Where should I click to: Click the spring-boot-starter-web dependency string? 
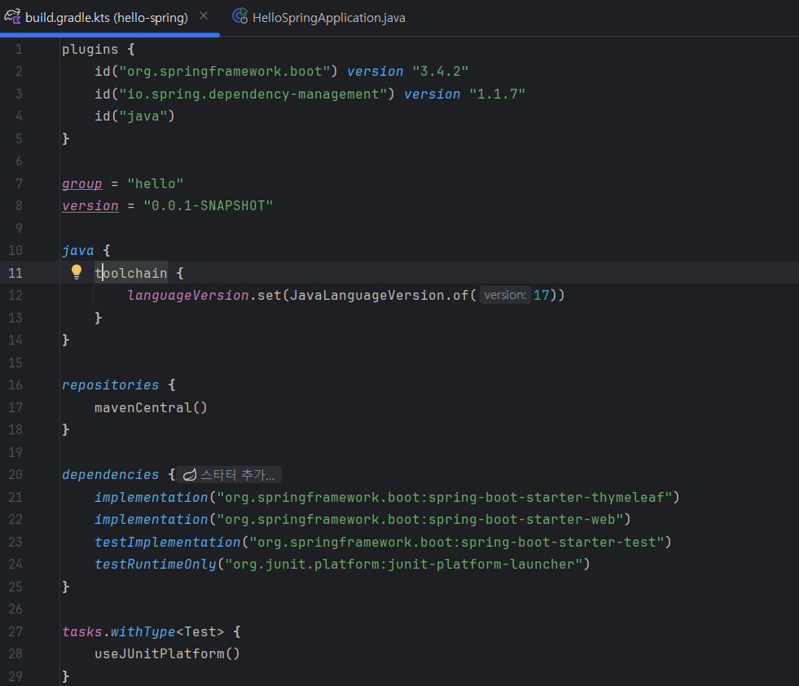tap(420, 519)
